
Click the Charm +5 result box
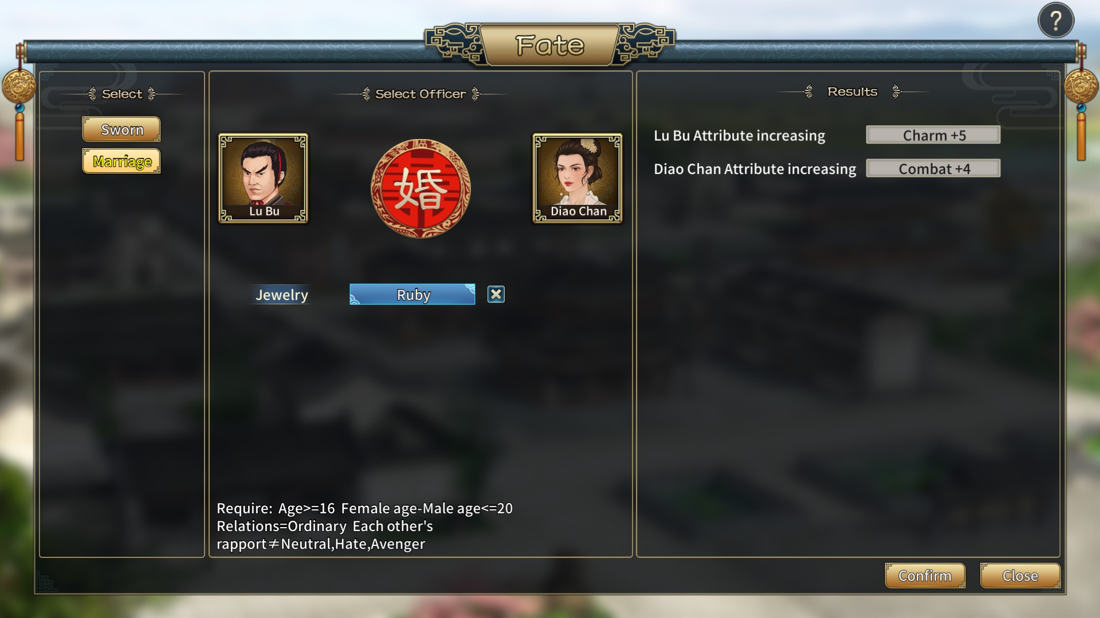point(933,135)
